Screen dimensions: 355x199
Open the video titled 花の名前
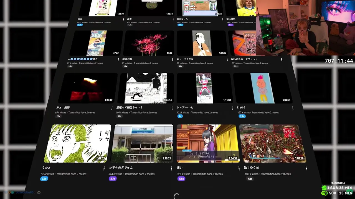(x=127, y=59)
